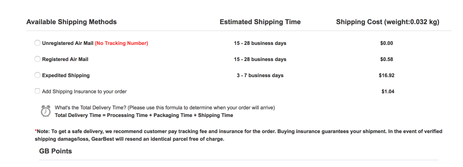Click the Estimated Shipping Time column header
The height and width of the screenshot is (167, 463).
point(260,22)
